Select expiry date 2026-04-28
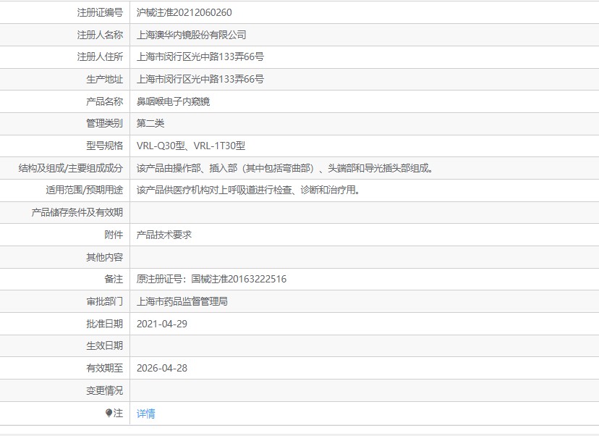Viewport: 599px width, 436px height. click(x=162, y=369)
